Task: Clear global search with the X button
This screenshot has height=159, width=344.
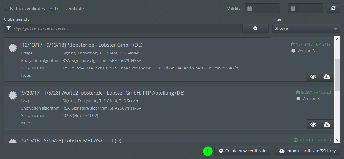Action: 255,28
